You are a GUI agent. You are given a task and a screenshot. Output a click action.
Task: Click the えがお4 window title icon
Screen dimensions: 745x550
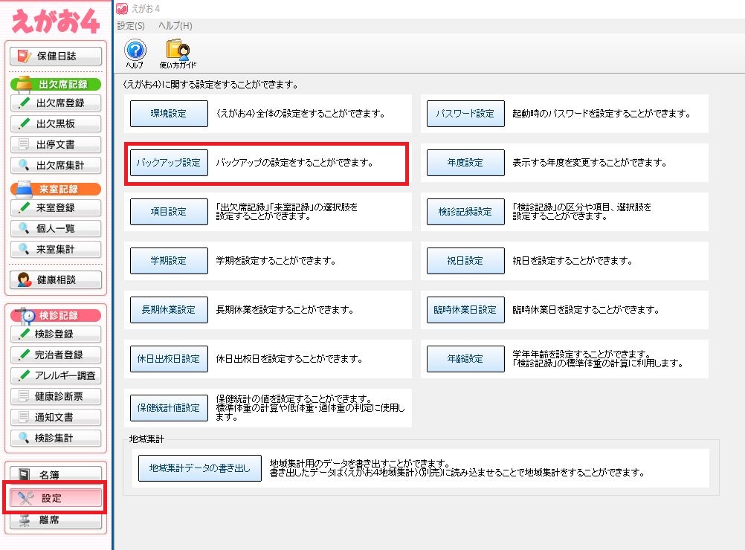[122, 9]
